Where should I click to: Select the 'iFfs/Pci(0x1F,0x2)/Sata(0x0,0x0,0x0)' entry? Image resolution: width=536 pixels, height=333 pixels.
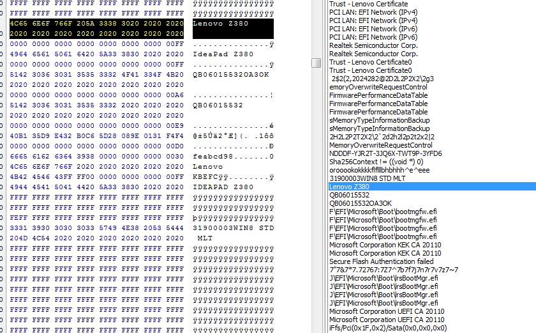click(388, 328)
